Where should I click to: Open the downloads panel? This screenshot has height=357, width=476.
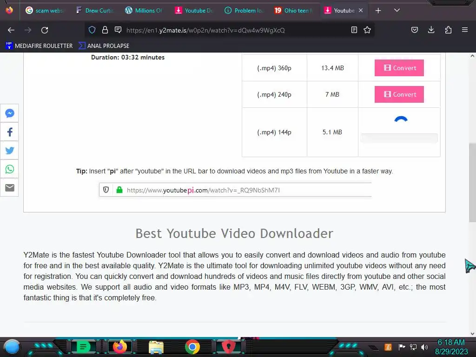click(431, 30)
